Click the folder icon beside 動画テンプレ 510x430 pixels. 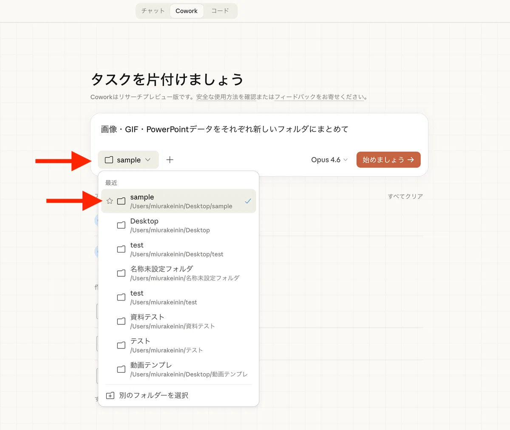(x=121, y=369)
